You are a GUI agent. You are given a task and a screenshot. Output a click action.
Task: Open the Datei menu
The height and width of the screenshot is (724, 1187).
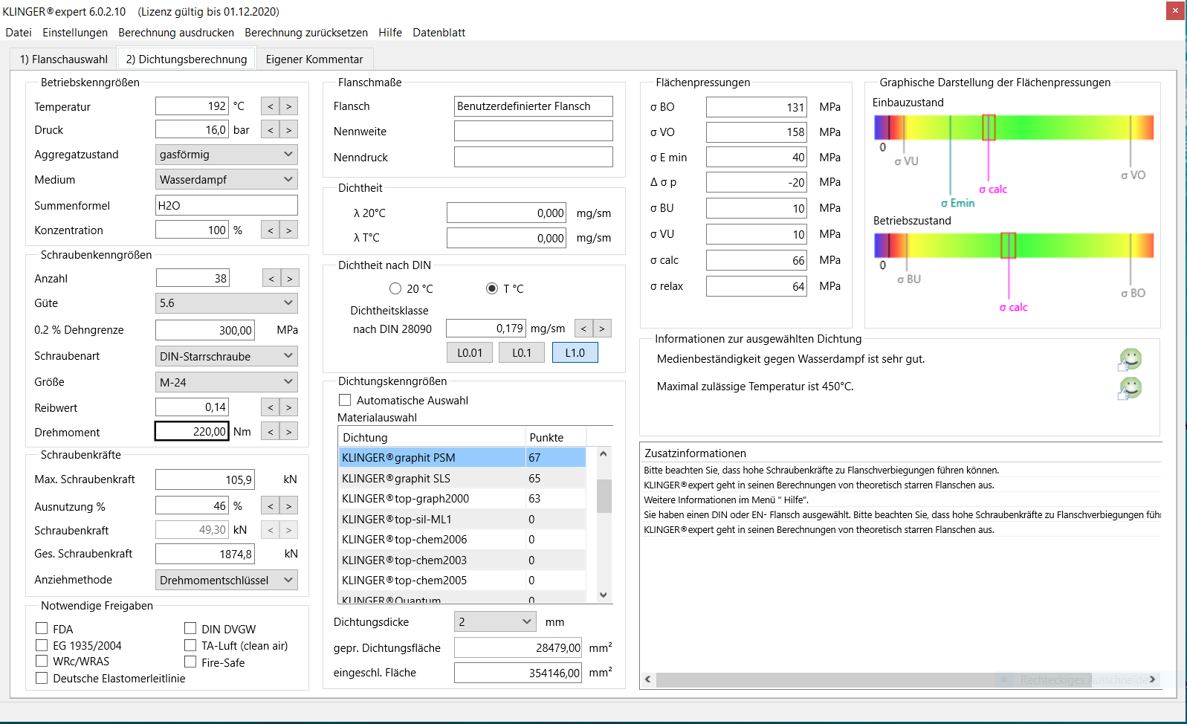point(19,33)
